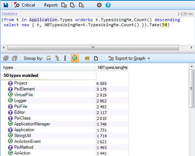Click the Statistics link
195x156 pixels.
pos(9,14)
